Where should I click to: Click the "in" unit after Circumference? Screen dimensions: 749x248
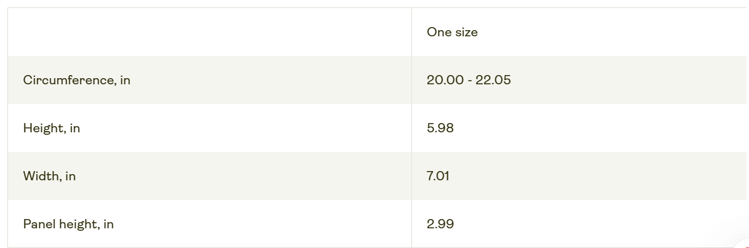click(125, 80)
